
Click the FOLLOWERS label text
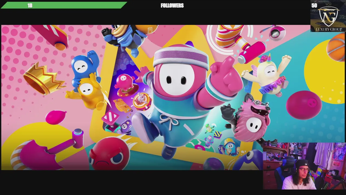[x=172, y=5]
